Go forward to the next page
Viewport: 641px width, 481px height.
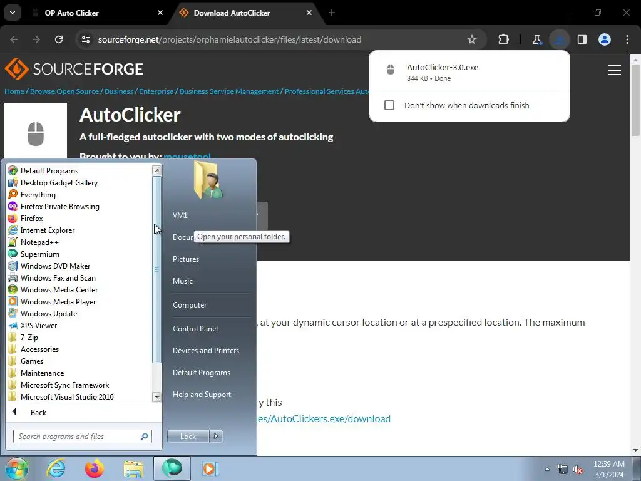(x=36, y=39)
